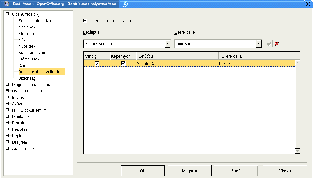Close the settings dialog window
Screen dimensions: 313x180
[x=308, y=4]
